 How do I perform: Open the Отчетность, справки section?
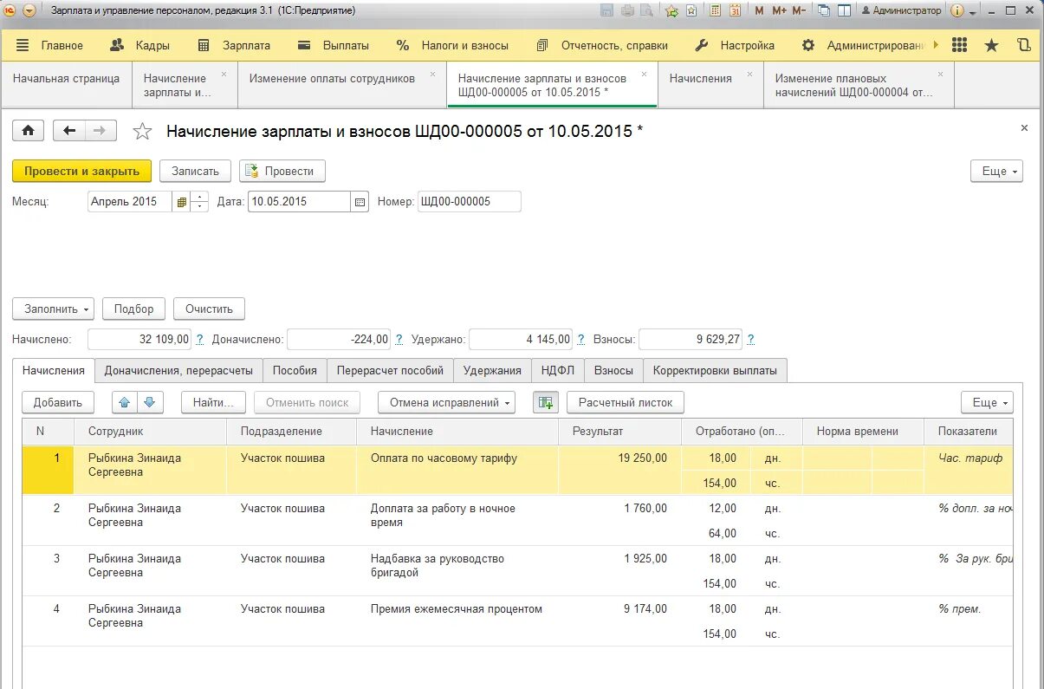[602, 45]
